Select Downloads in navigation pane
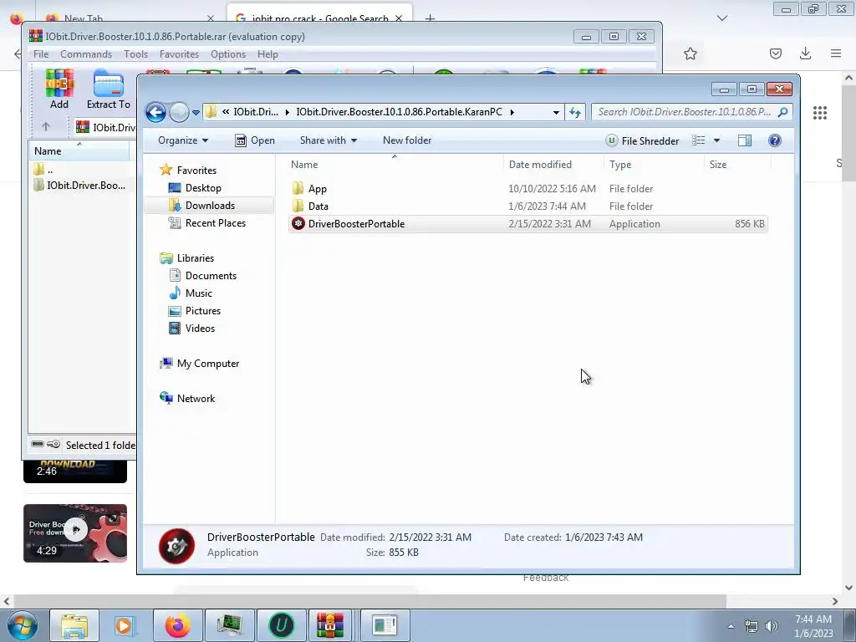 coord(209,206)
